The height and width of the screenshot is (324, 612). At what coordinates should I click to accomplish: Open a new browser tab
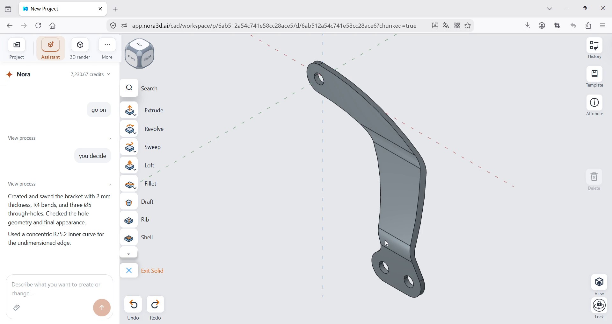(x=116, y=9)
